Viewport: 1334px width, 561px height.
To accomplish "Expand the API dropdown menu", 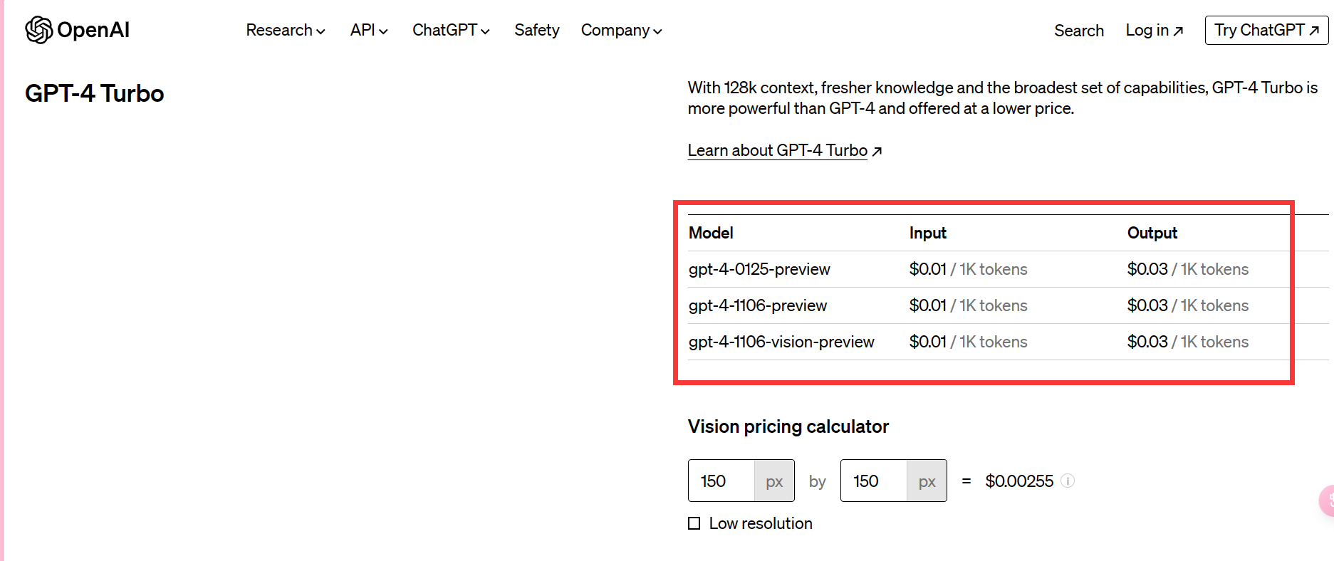I will point(369,30).
